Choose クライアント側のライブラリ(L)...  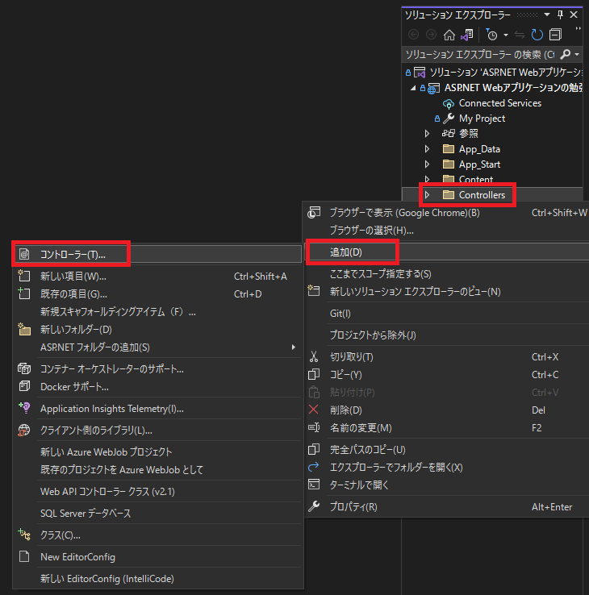pos(157,431)
